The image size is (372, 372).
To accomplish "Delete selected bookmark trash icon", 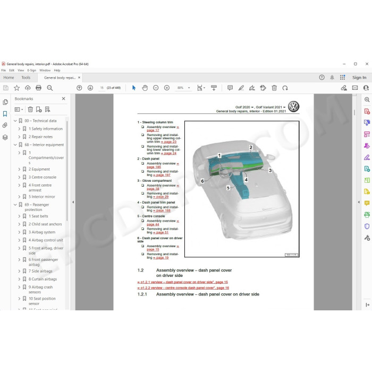I will tap(30, 109).
